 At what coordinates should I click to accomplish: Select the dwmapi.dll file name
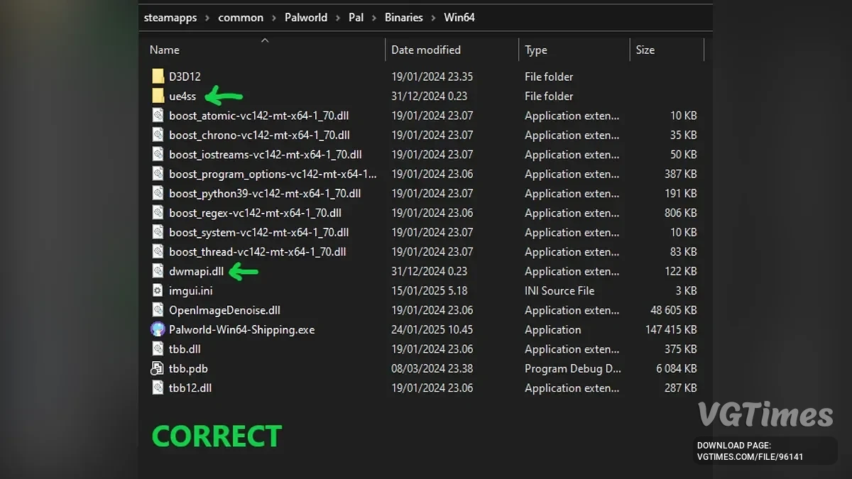196,271
